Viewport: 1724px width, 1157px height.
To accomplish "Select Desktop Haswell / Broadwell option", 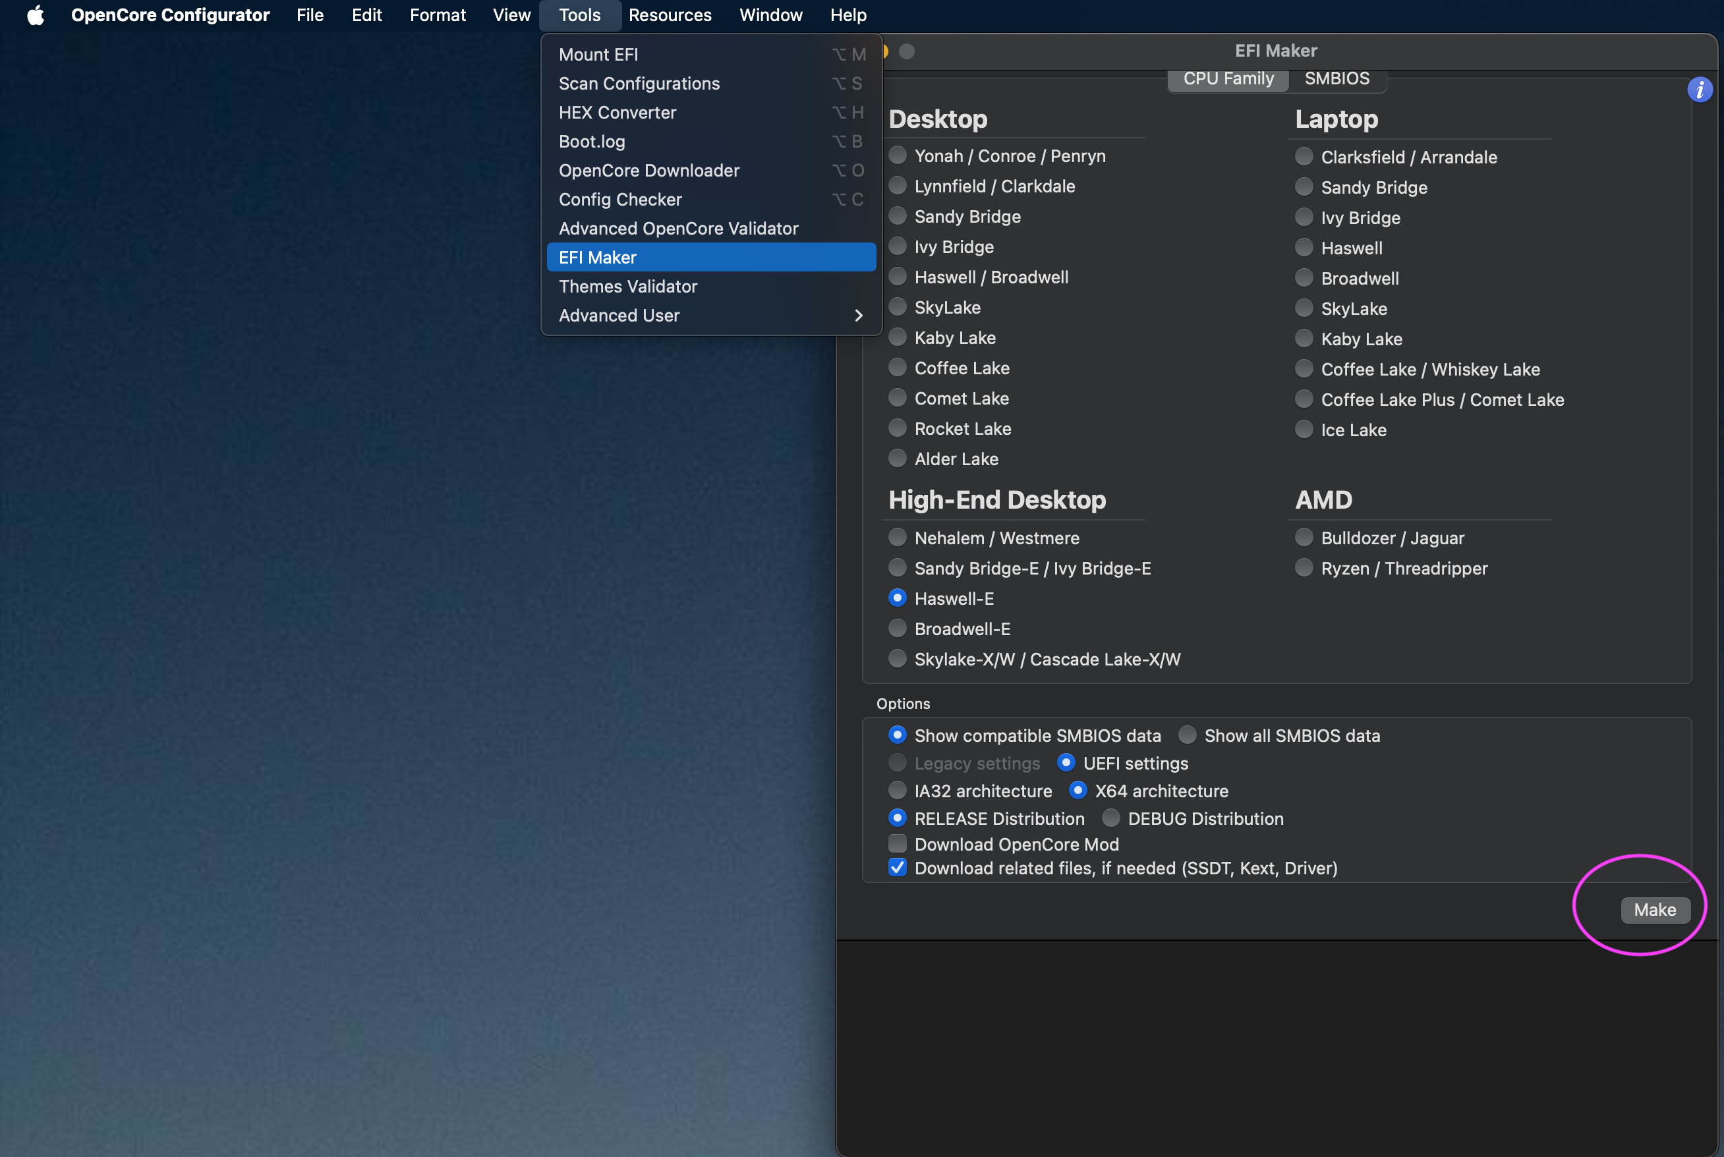I will (898, 276).
